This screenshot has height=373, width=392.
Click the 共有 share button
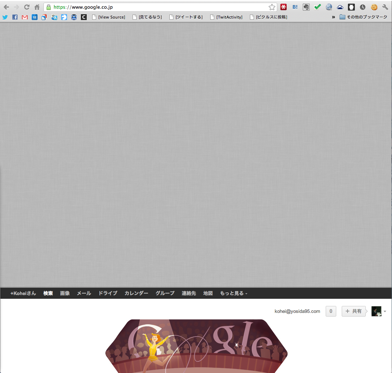(353, 311)
